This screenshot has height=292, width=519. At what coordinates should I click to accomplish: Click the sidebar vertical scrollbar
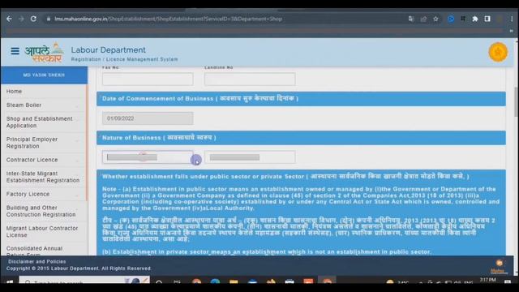(x=87, y=143)
